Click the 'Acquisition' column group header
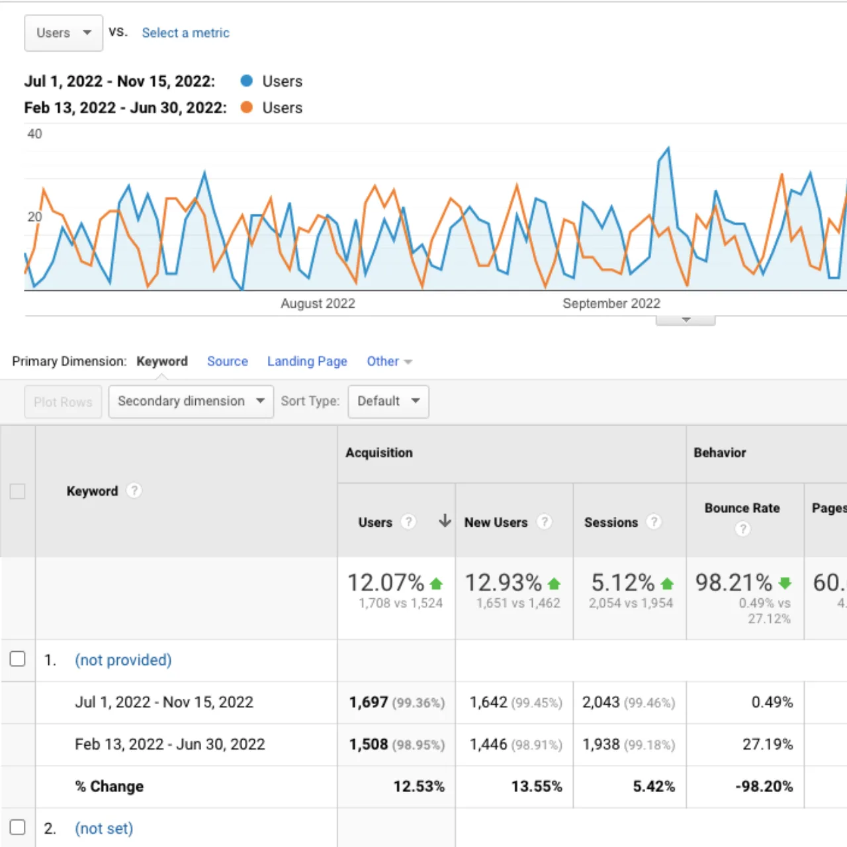847x847 pixels. tap(379, 453)
